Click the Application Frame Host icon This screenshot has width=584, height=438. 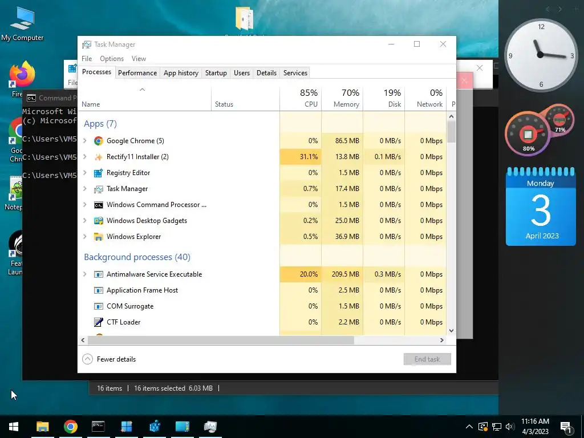click(98, 290)
